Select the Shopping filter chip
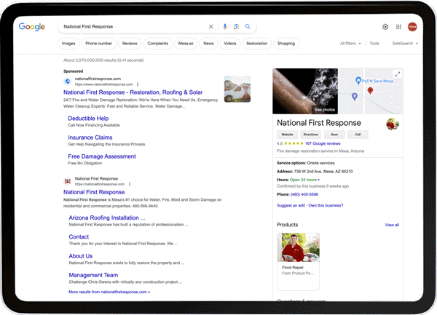Image resolution: width=437 pixels, height=315 pixels. pos(286,44)
